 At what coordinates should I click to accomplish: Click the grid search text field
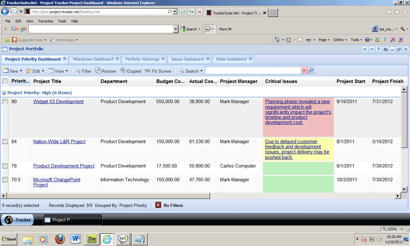pos(253,70)
